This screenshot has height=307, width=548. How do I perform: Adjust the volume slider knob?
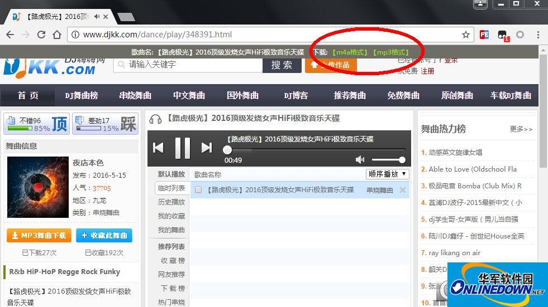402,160
